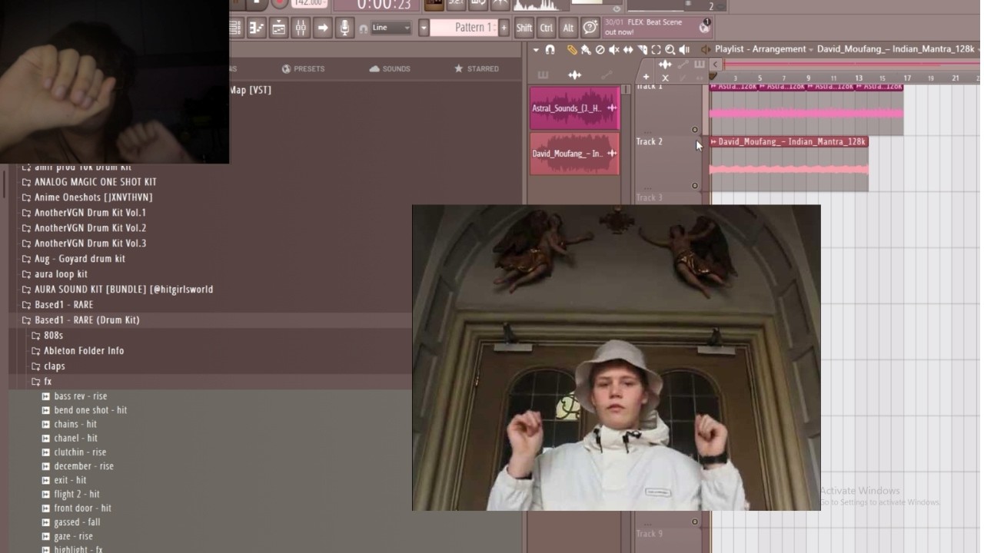984x553 pixels.
Task: Show pattern clips with picker piano icon
Action: click(x=543, y=75)
